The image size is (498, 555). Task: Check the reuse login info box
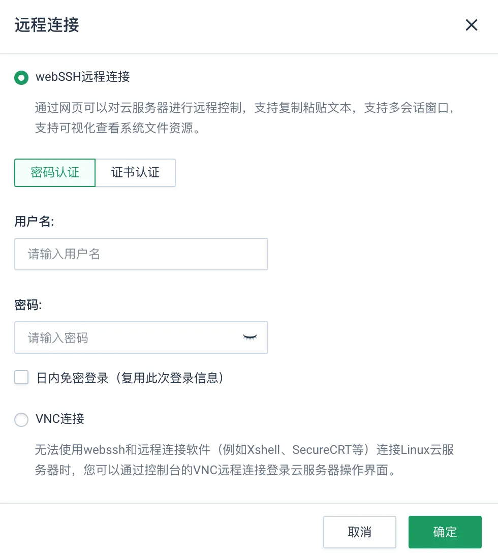(x=21, y=377)
